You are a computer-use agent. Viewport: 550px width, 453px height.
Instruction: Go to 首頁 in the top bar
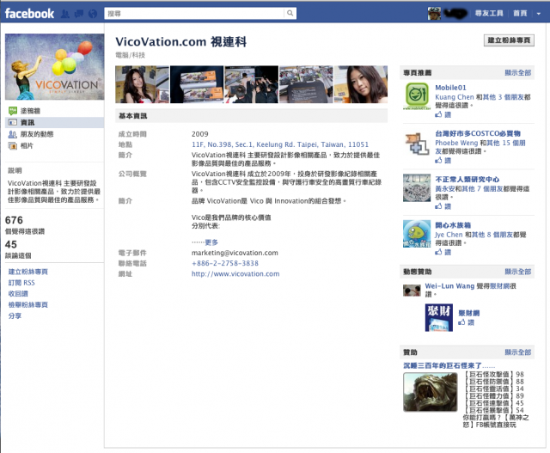(x=520, y=14)
